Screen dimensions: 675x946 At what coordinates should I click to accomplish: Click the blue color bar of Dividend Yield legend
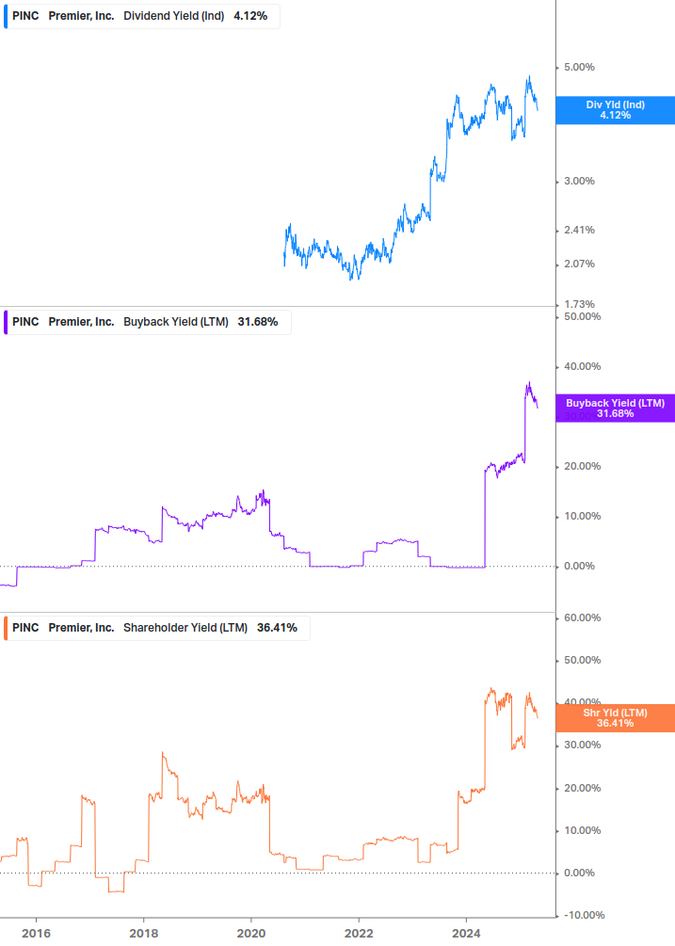[x=6, y=16]
